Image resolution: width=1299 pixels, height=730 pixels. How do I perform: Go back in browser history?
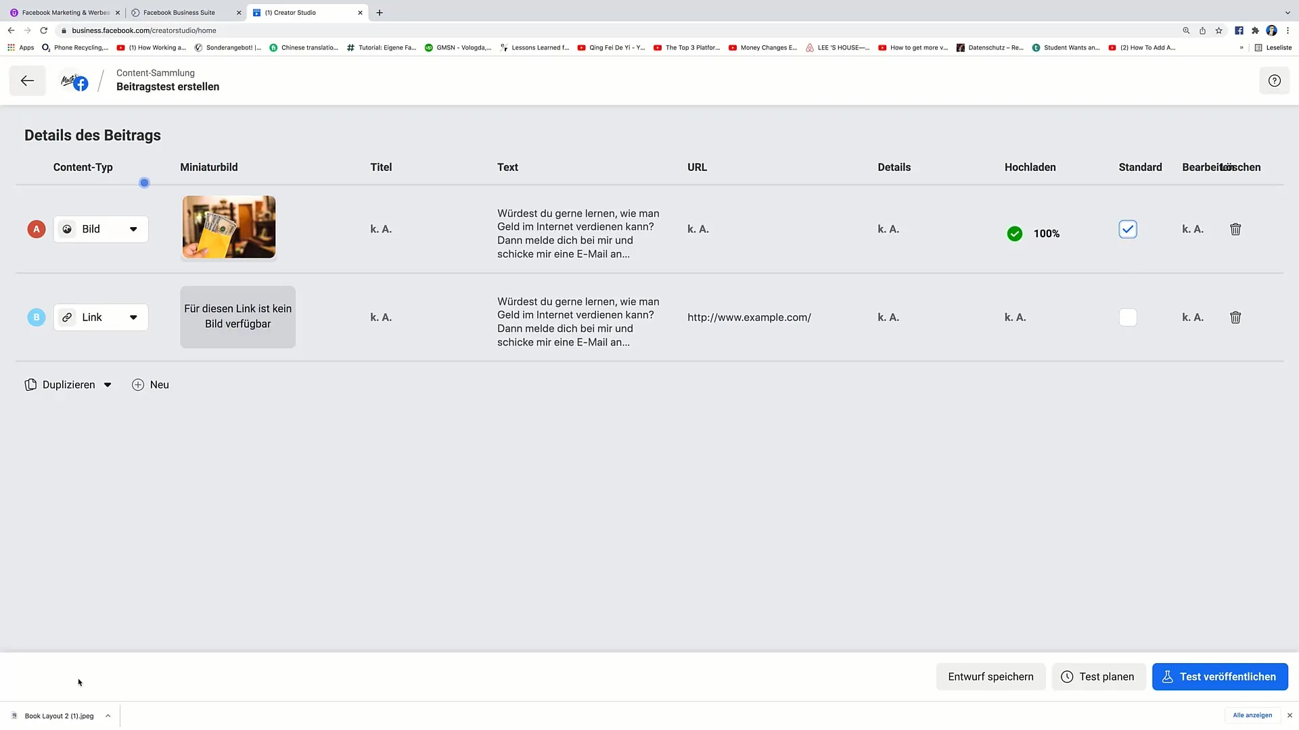pyautogui.click(x=11, y=30)
